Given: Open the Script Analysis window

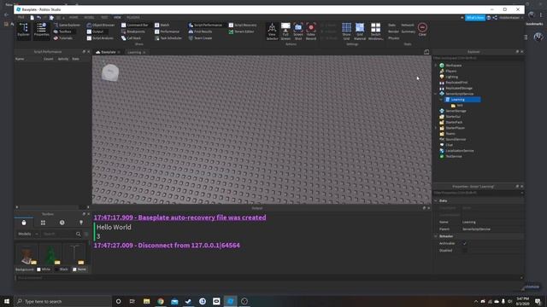Looking at the screenshot, I should [x=100, y=38].
